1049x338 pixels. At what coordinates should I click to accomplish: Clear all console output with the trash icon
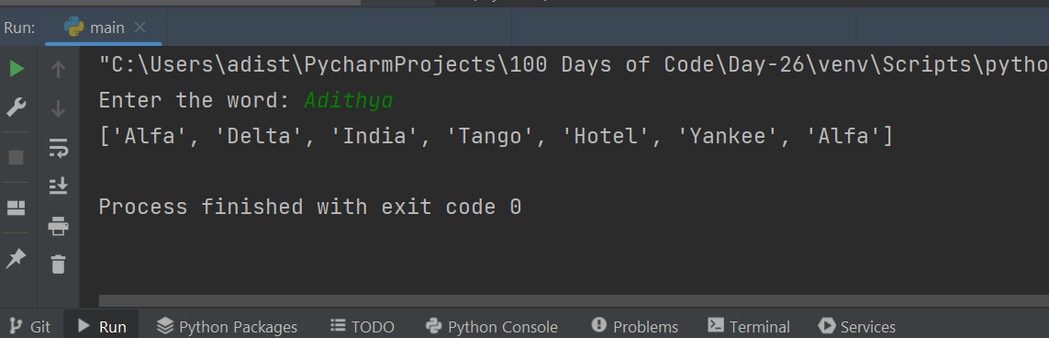pos(59,263)
